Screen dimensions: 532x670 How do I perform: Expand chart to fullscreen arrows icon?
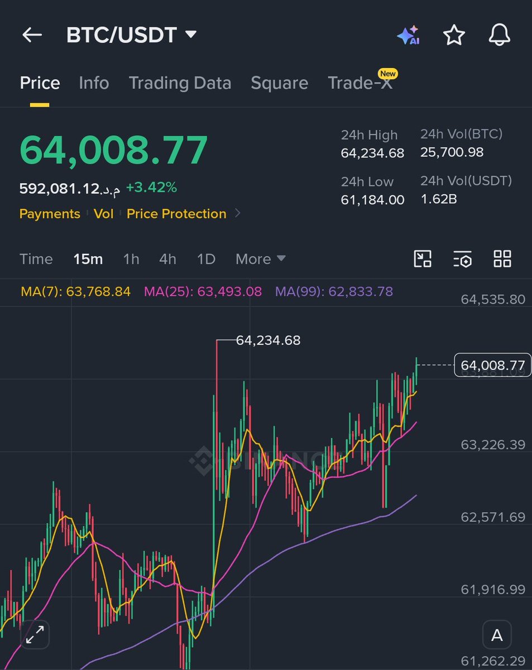pyautogui.click(x=35, y=635)
